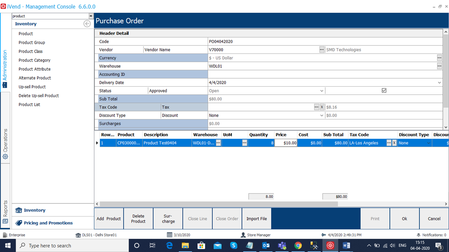
Task: Open LA-Los Angeles tax code ellipsis
Action: (389, 143)
